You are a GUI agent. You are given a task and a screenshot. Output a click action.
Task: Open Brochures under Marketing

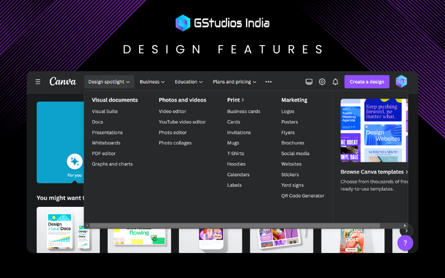293,143
